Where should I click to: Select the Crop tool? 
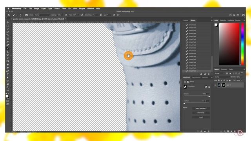point(8,35)
